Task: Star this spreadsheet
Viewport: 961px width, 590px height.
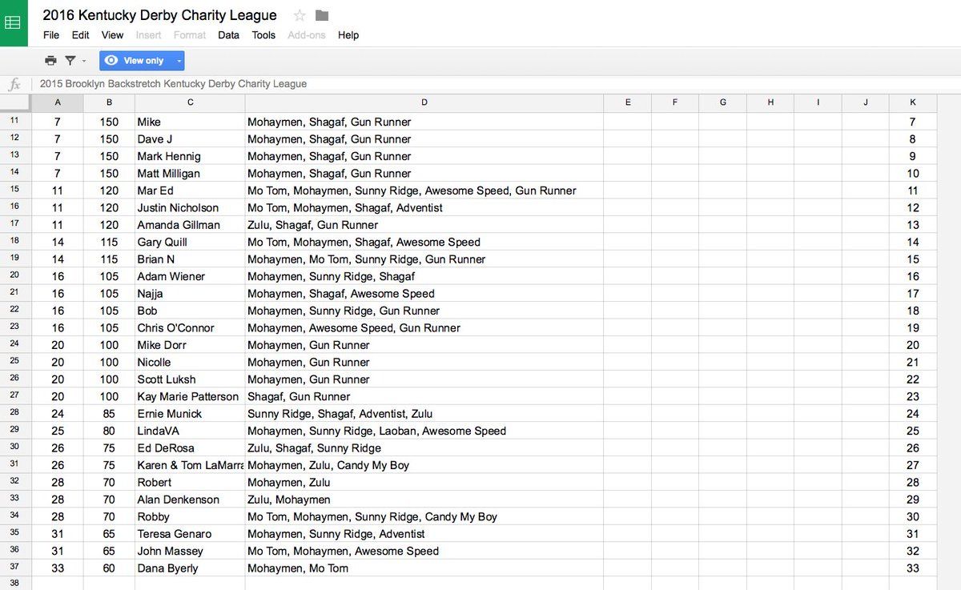Action: [x=300, y=15]
